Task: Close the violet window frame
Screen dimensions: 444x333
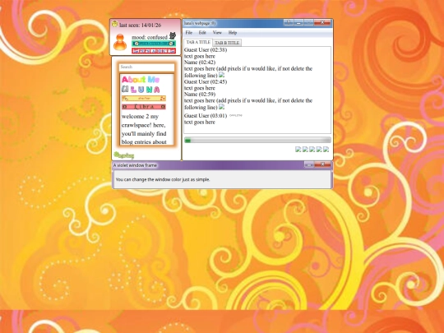Action: [322, 164]
